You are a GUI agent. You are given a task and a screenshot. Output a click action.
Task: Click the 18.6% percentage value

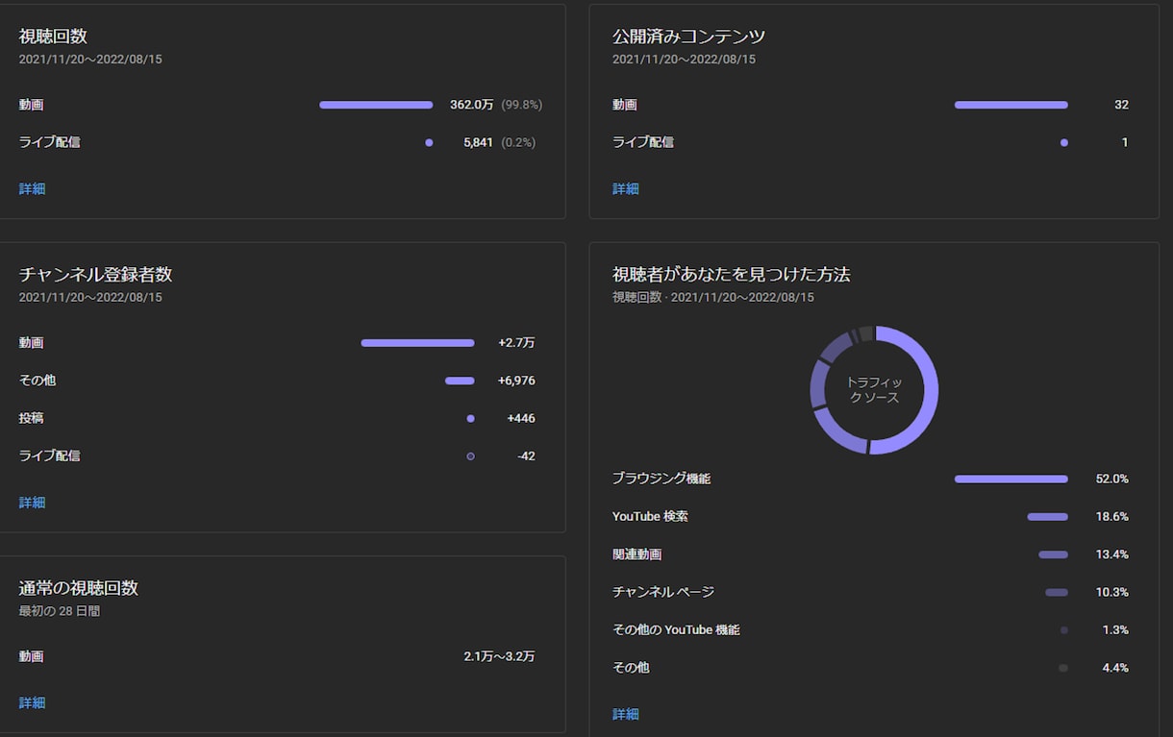pyautogui.click(x=1112, y=517)
